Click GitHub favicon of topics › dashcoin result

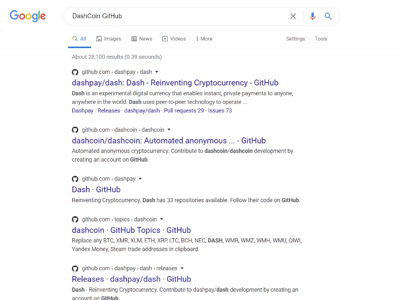[x=75, y=219]
